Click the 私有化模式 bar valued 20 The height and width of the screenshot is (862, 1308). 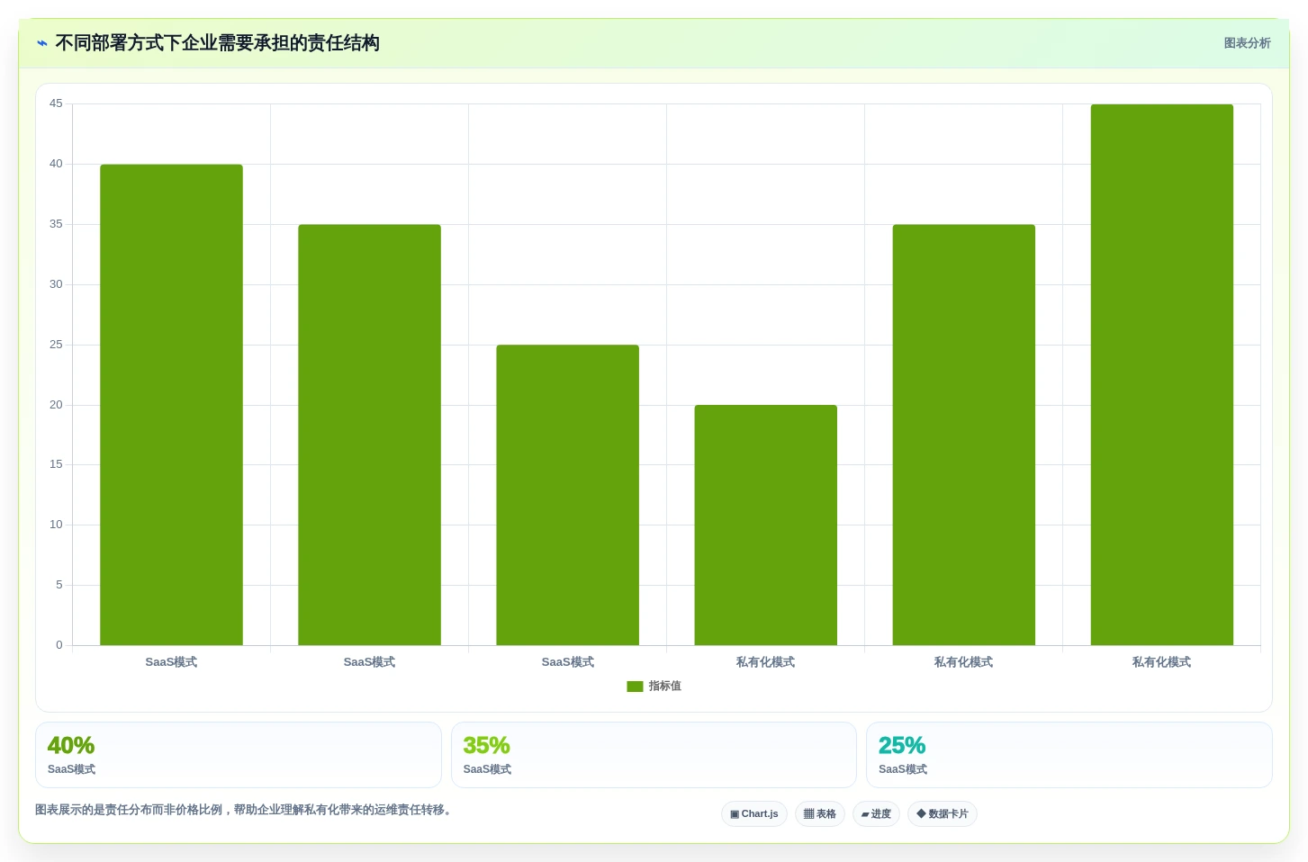click(x=766, y=525)
